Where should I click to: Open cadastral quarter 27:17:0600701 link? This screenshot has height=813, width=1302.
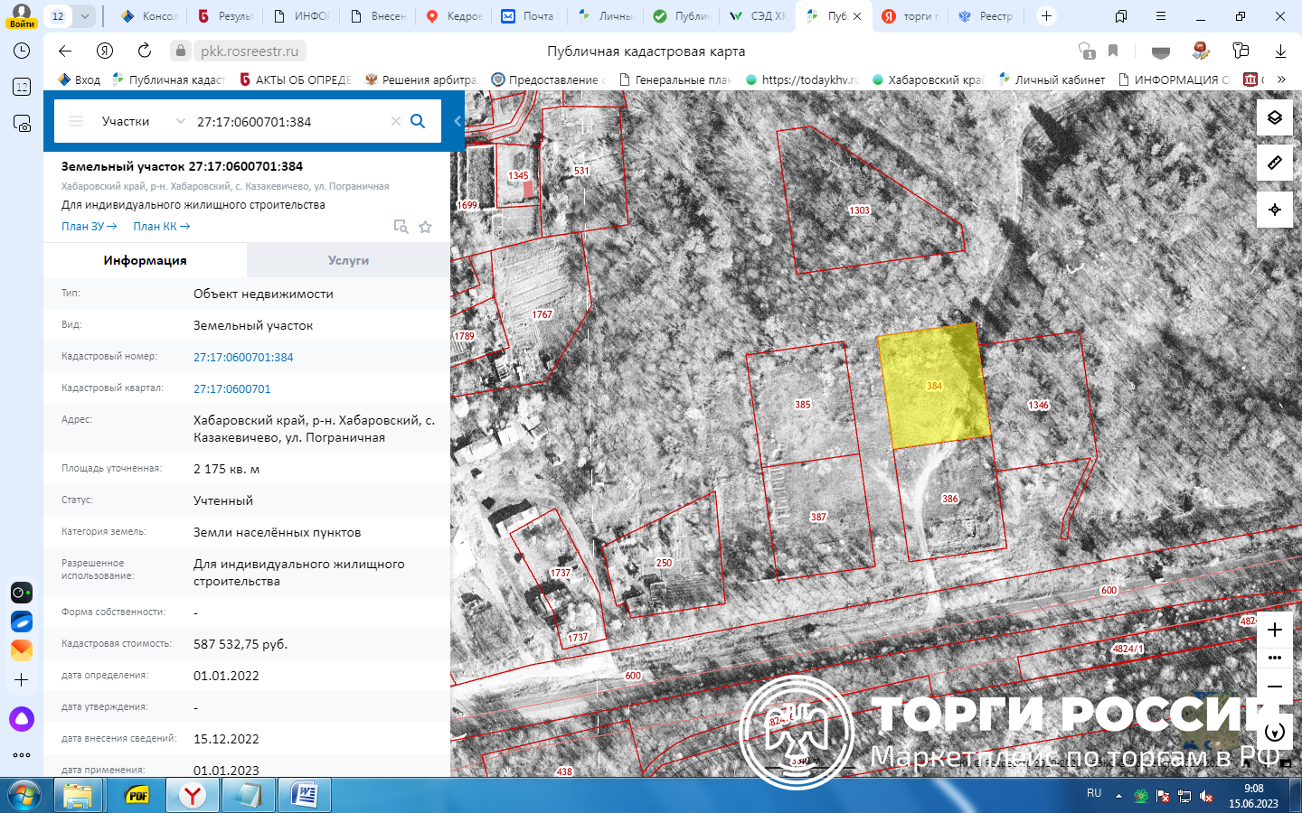tap(232, 388)
